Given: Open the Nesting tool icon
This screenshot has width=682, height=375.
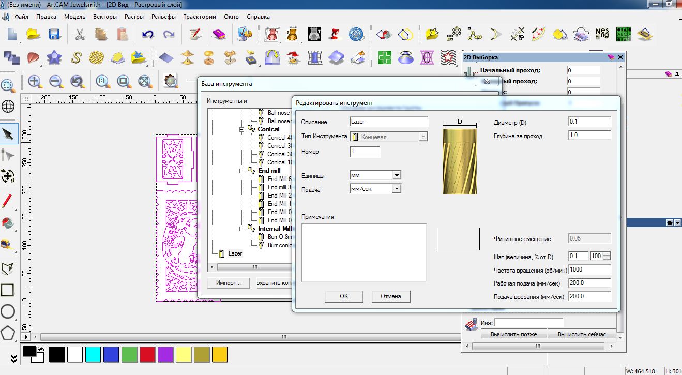Looking at the screenshot, I should point(602,34).
